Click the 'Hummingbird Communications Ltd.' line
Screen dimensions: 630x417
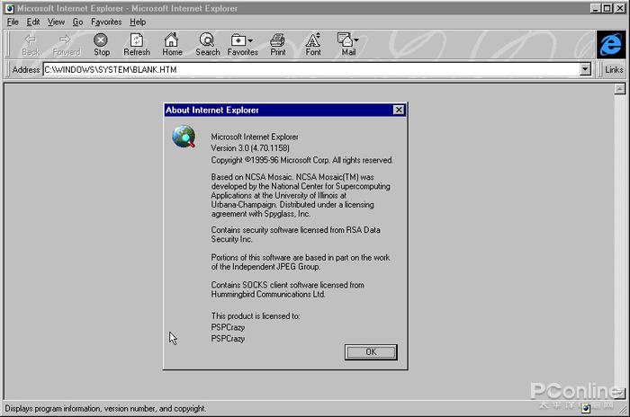click(x=268, y=294)
